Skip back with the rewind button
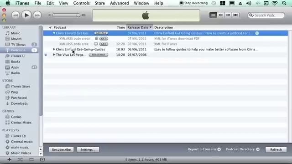Viewport: 292px width, 164px height. [16, 15]
